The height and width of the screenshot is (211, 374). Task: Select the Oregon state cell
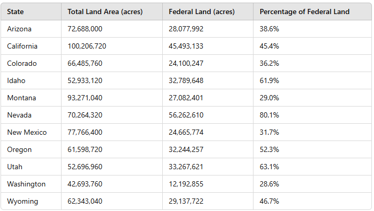point(19,149)
